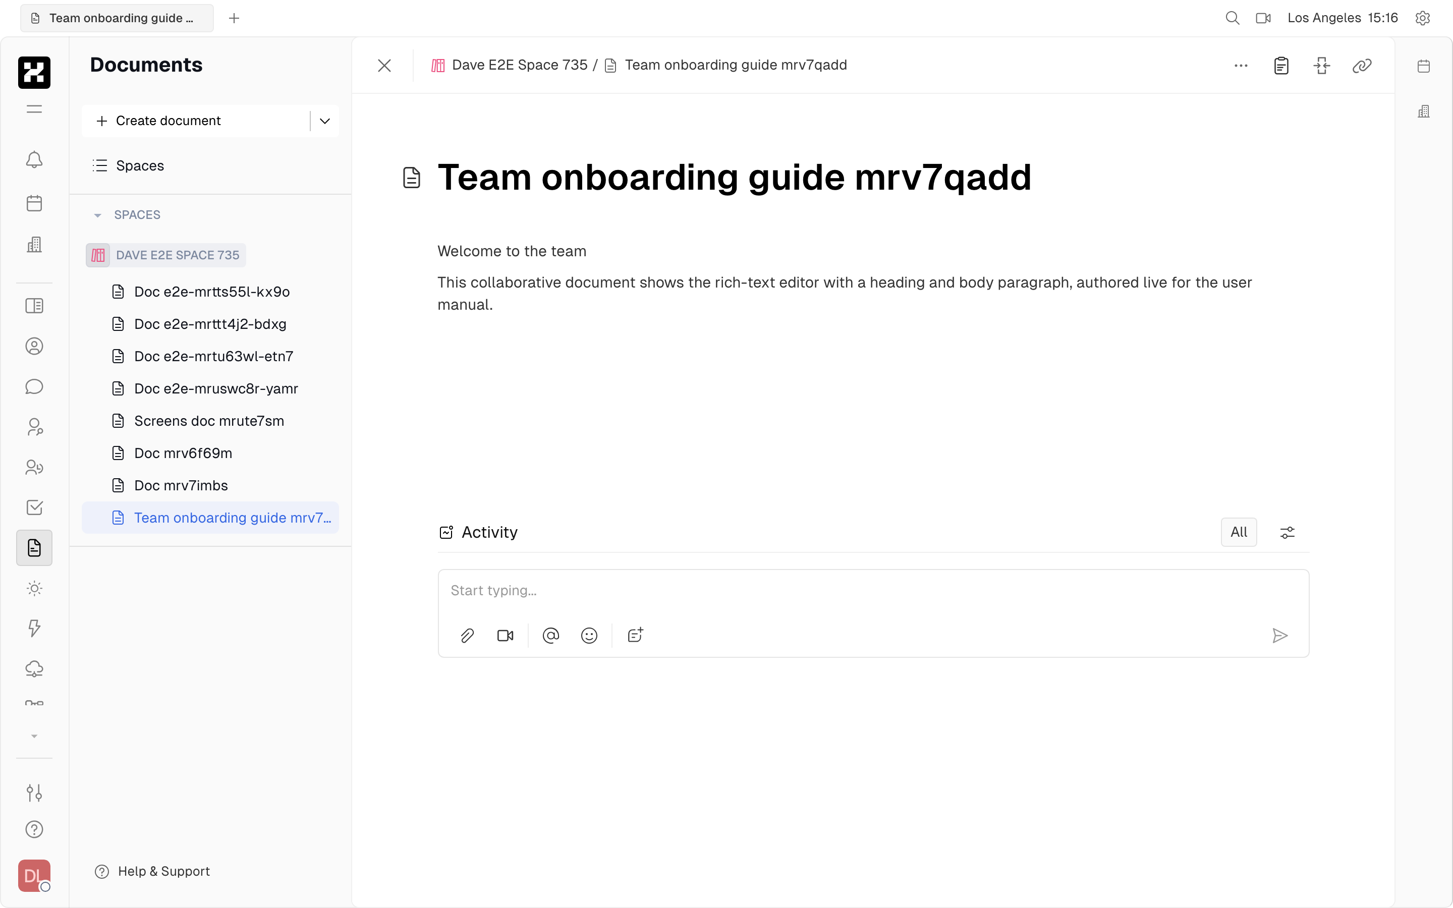Open the lightning bolt icon in the sidebar

coord(34,629)
